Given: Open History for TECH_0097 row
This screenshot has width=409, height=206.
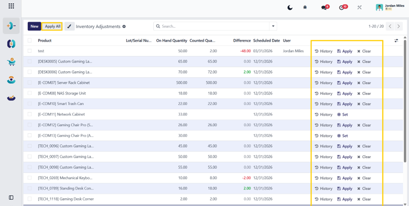Looking at the screenshot, I should 324,157.
